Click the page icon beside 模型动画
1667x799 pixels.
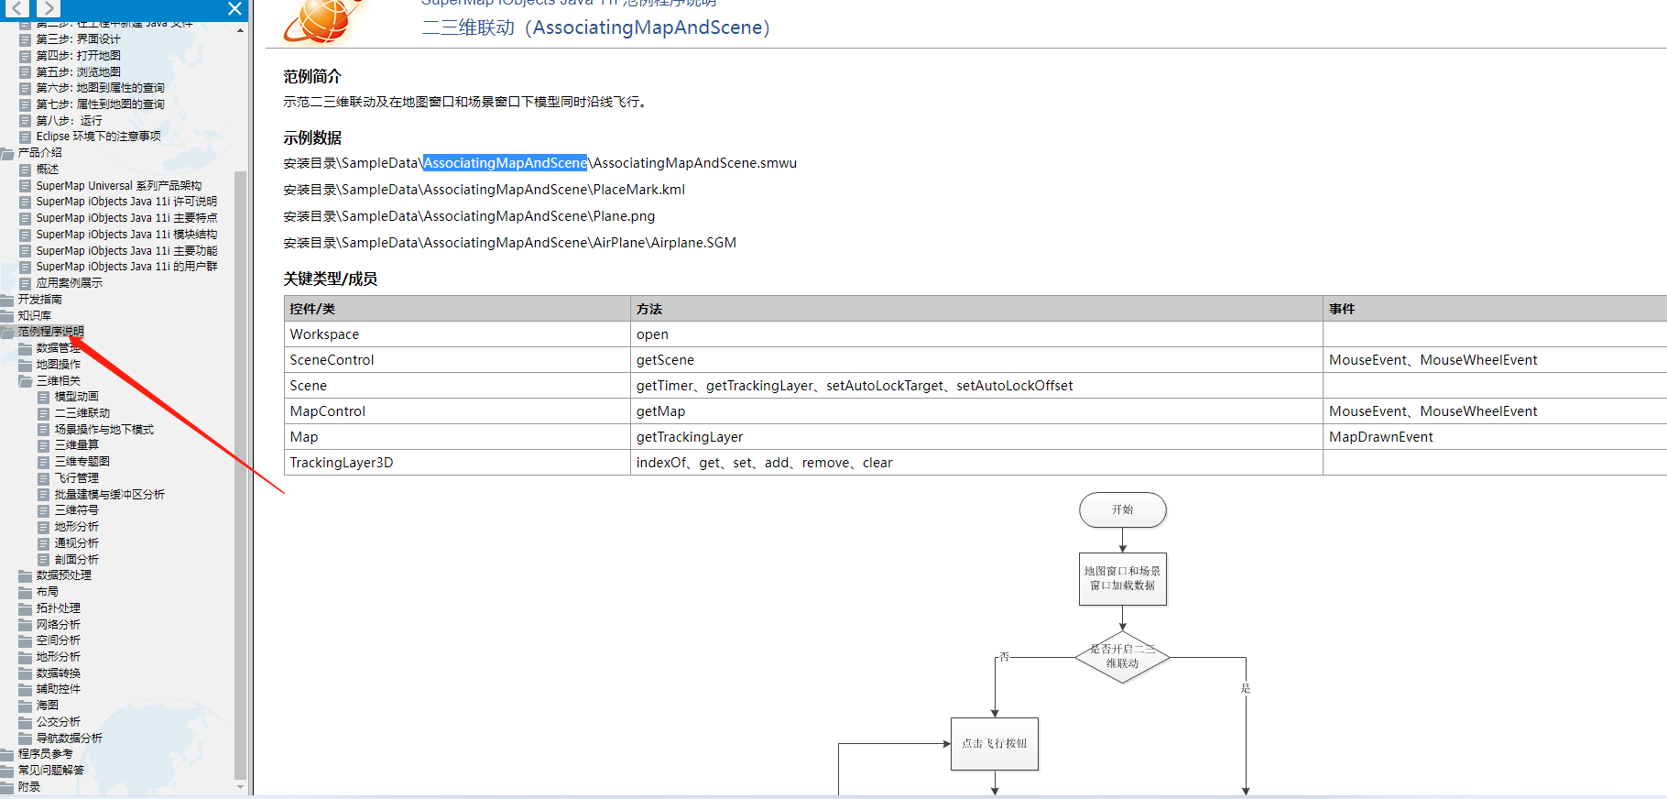click(x=44, y=397)
